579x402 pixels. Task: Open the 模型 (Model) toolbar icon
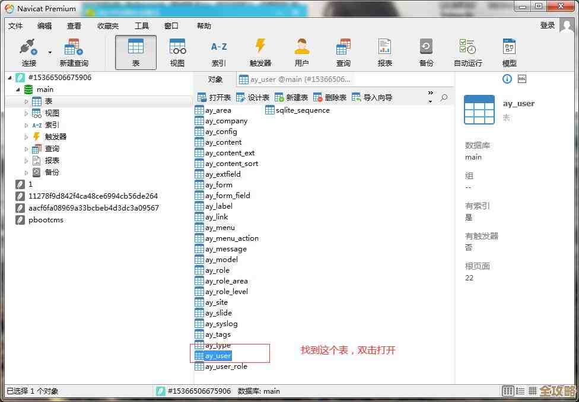(509, 52)
